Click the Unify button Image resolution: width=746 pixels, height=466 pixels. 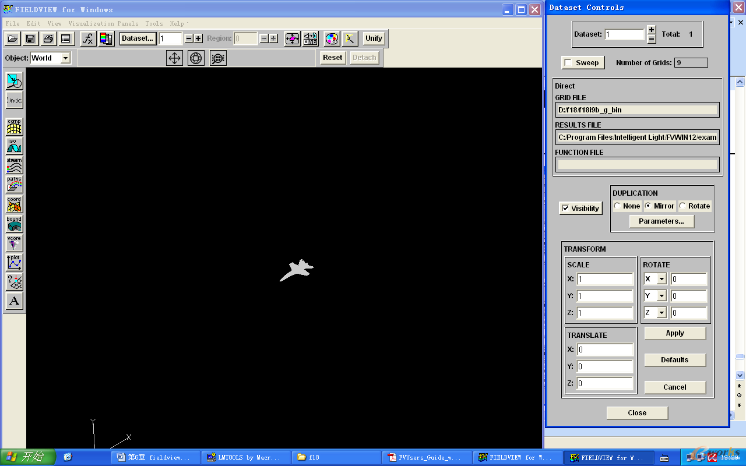click(x=374, y=38)
